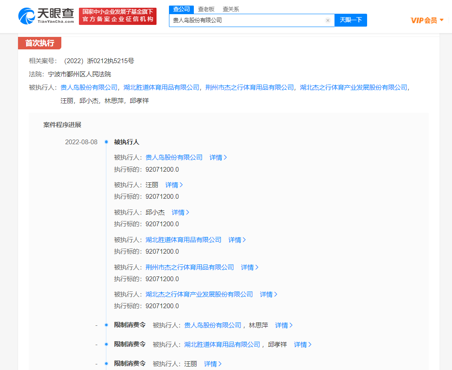The image size is (452, 370).
Task: View 详情 for 荆州市杰之行体育用品有限公司 in timeline
Action: coord(250,267)
